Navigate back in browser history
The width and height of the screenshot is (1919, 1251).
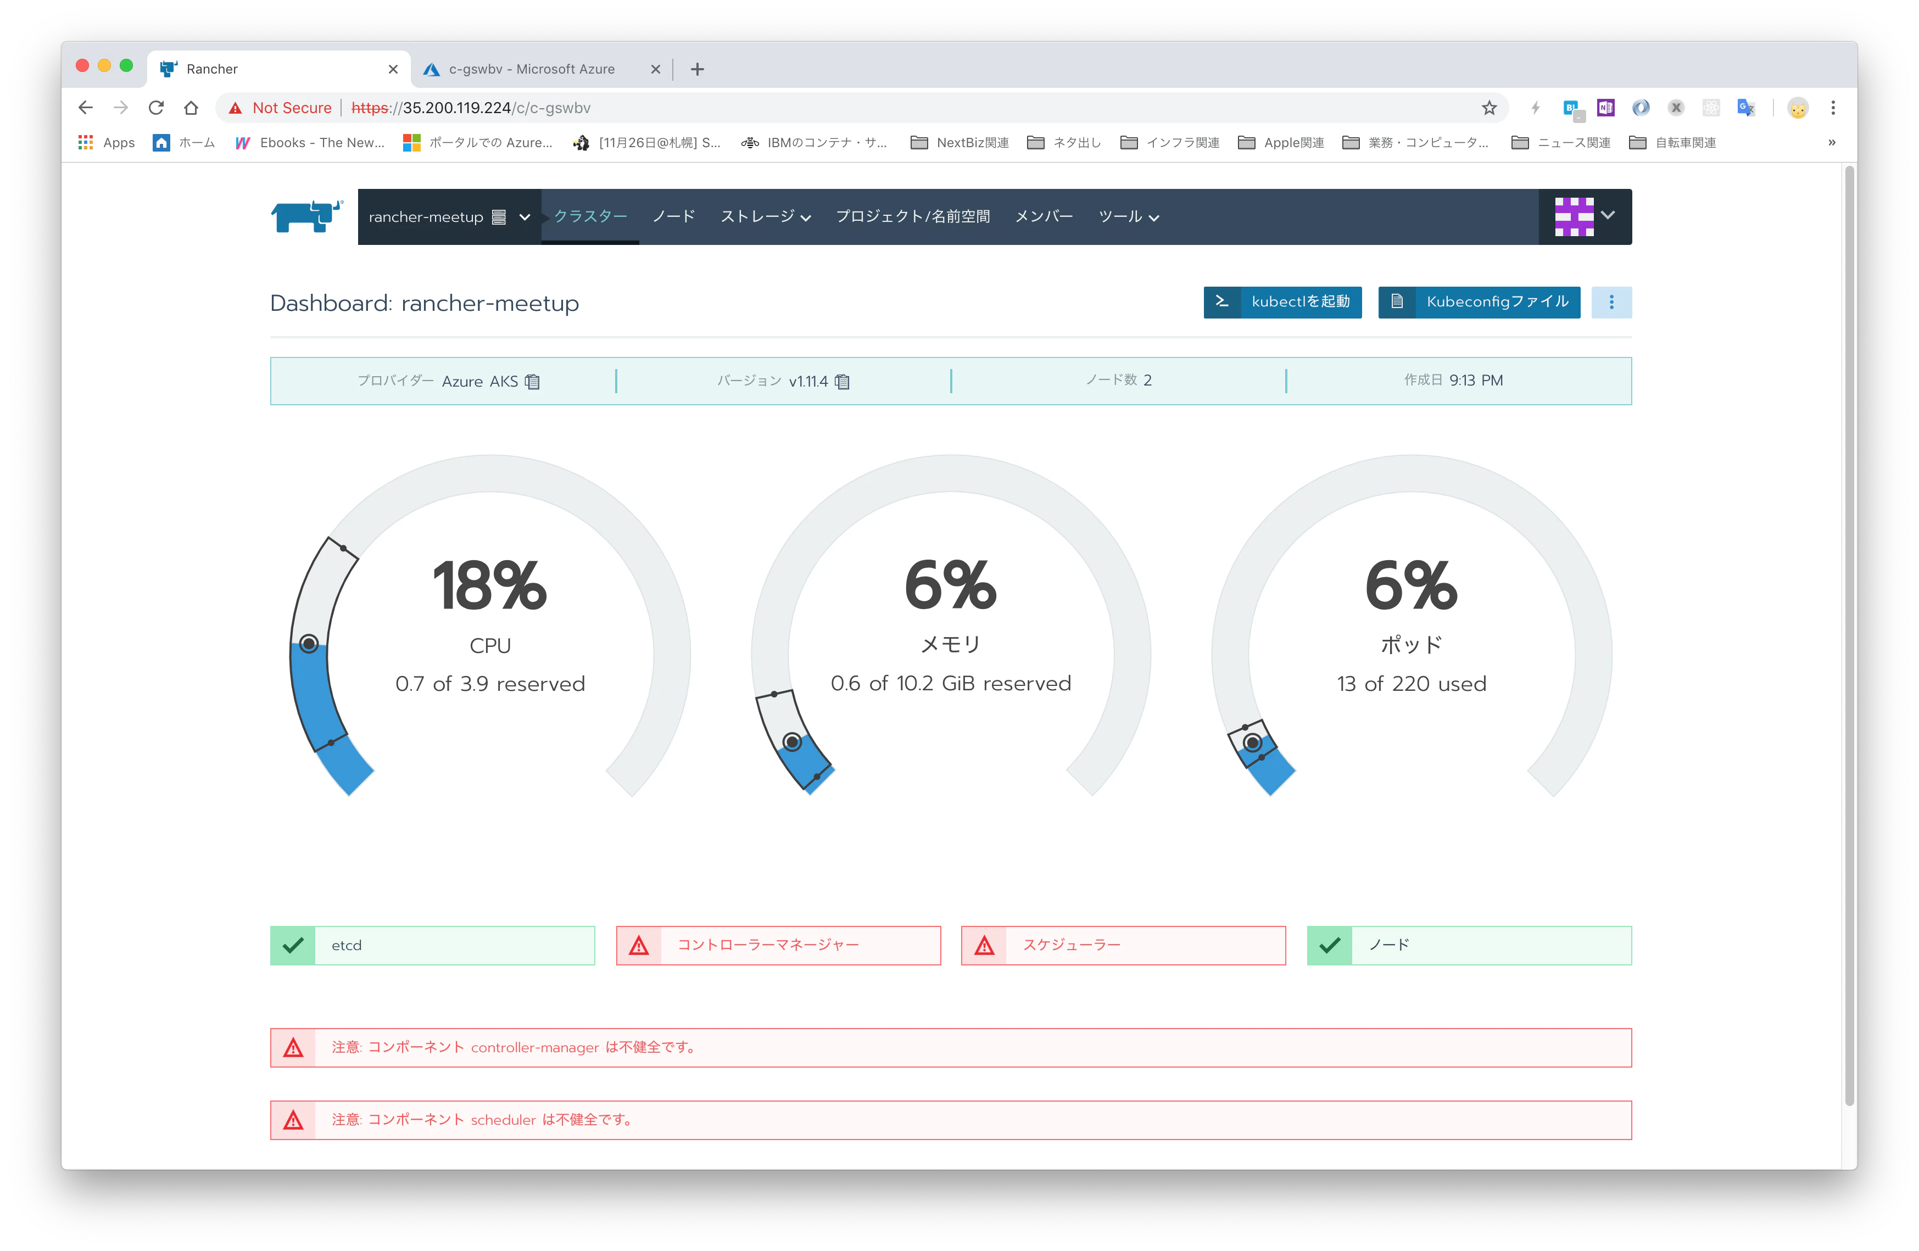tap(86, 108)
